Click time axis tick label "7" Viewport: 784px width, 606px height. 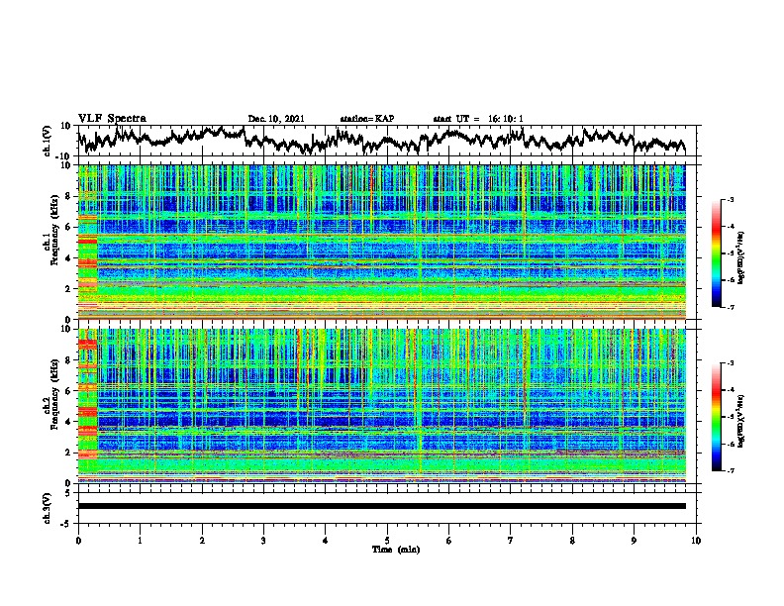tap(511, 541)
